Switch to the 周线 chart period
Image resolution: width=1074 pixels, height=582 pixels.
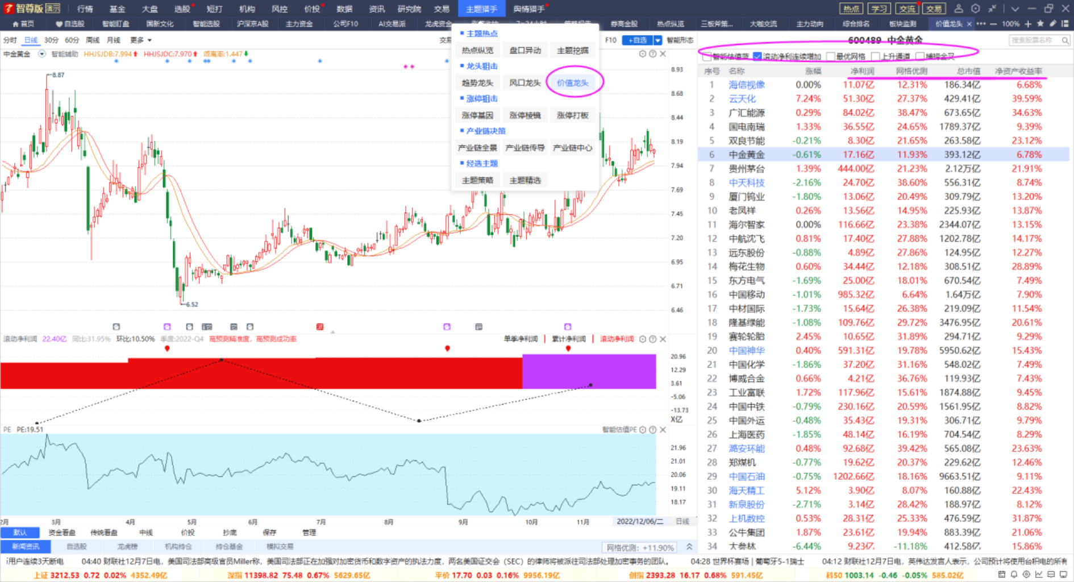pyautogui.click(x=93, y=40)
